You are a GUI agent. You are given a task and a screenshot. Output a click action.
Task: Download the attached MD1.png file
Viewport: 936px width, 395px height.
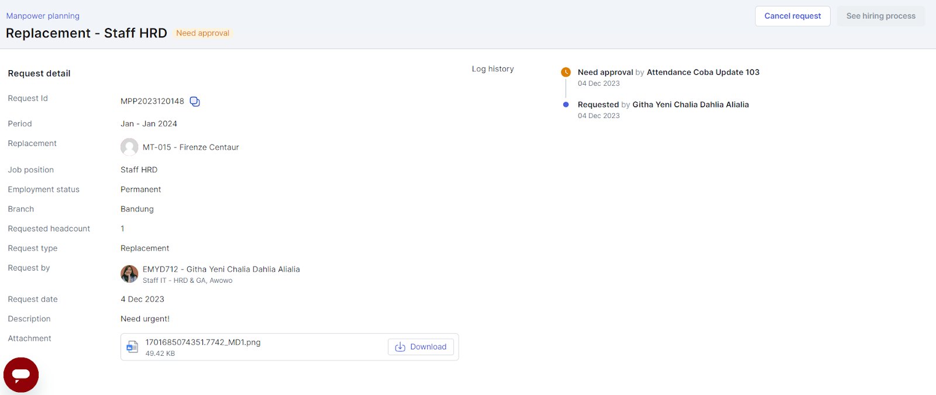point(421,347)
